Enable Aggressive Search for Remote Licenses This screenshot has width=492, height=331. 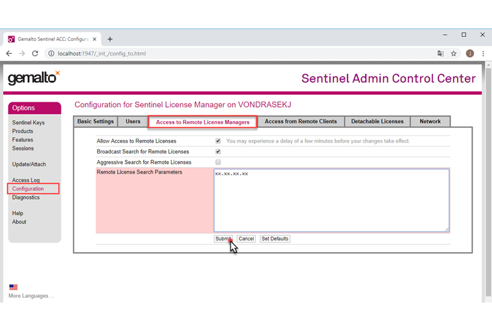point(218,162)
